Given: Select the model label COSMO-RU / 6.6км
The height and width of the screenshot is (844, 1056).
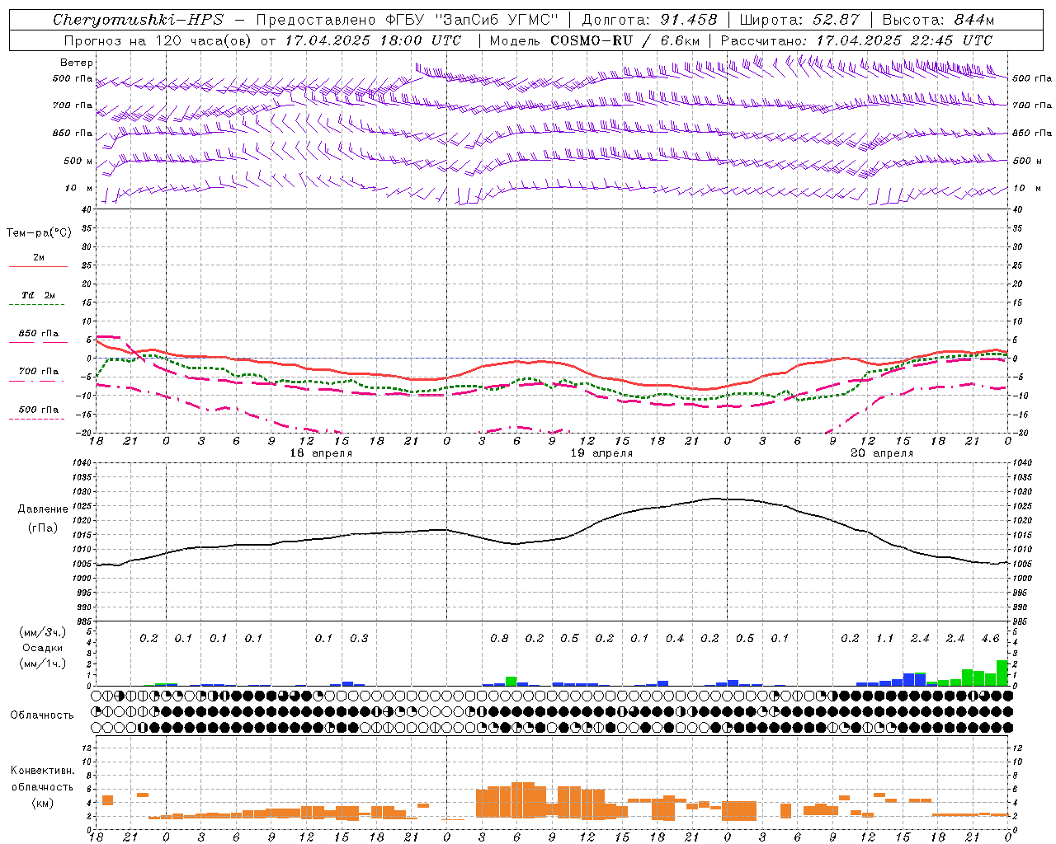Looking at the screenshot, I should tap(626, 40).
